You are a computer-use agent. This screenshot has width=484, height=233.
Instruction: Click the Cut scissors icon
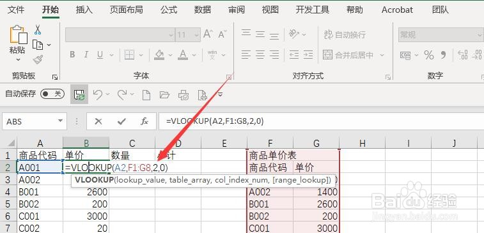pos(37,29)
